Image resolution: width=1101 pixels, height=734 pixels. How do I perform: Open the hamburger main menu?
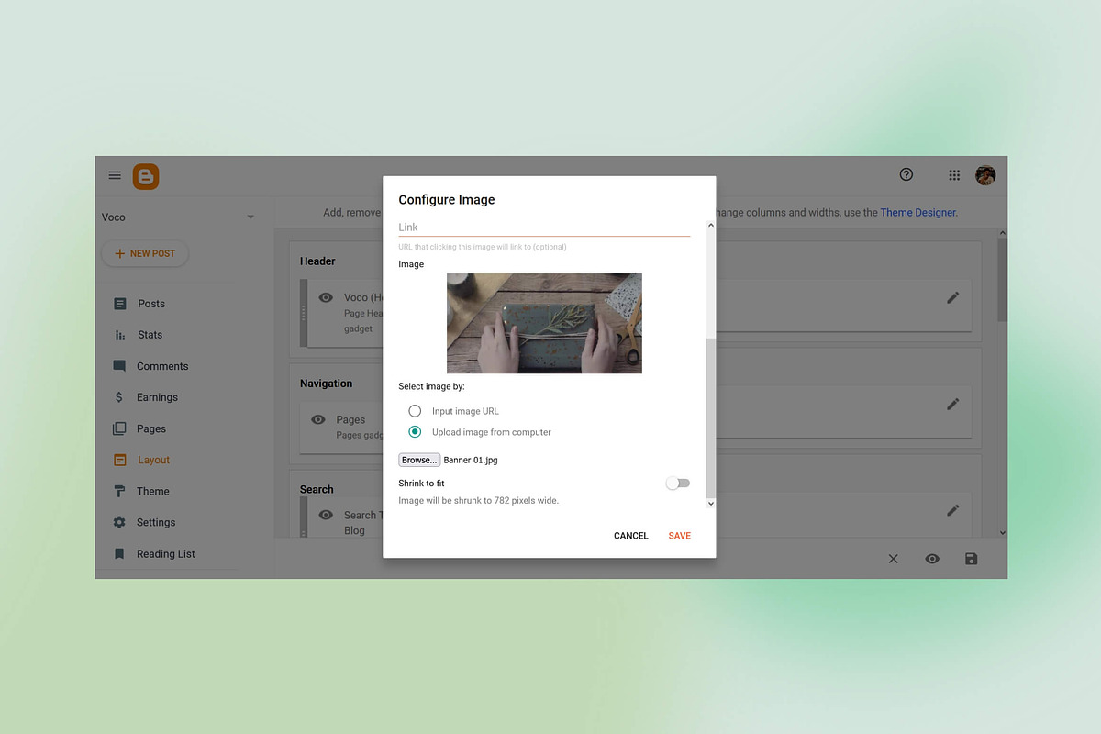[115, 175]
